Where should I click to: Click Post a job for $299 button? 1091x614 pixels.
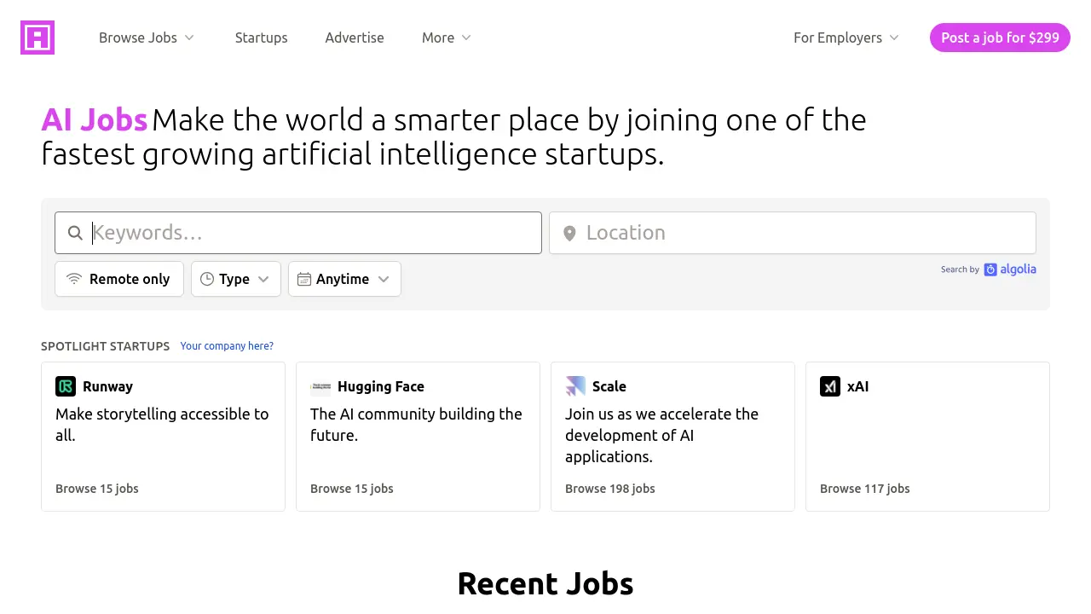(x=1000, y=38)
